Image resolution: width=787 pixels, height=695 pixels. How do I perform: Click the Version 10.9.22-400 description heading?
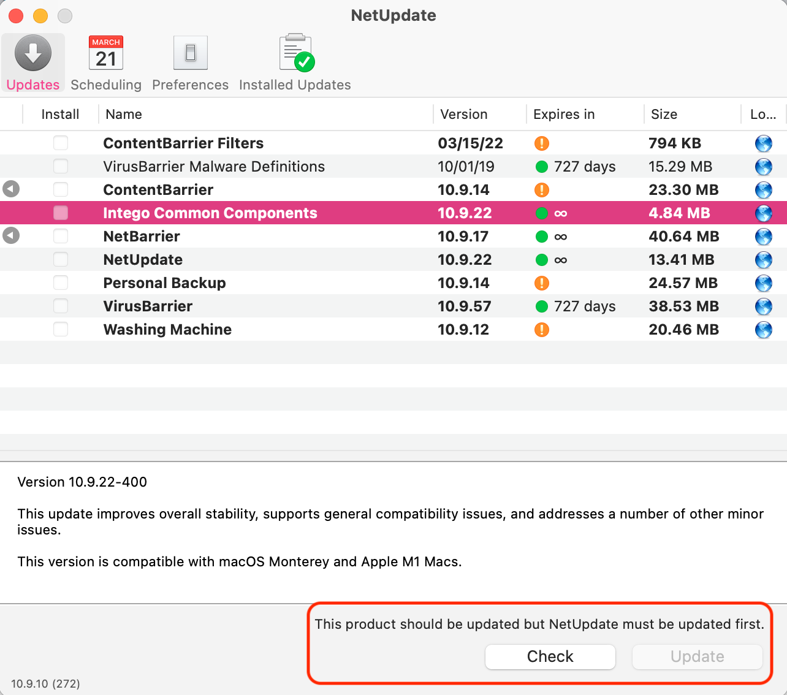(82, 482)
